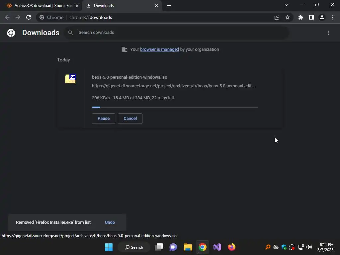Cancel the beos ISO download

tap(130, 119)
